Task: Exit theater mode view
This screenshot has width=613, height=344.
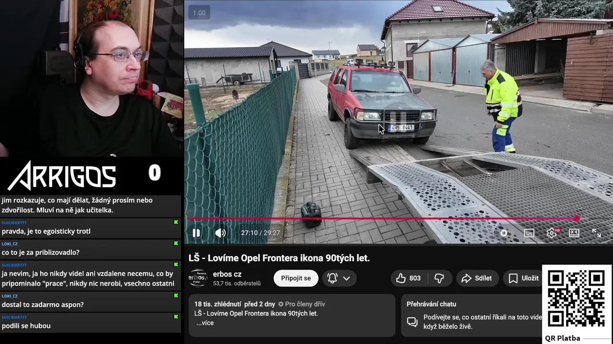Action: pyautogui.click(x=574, y=233)
